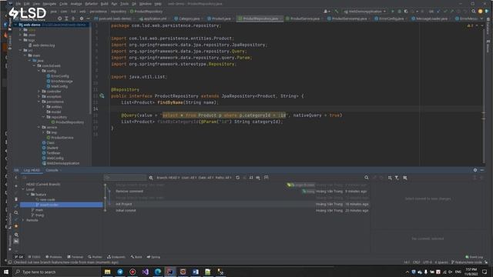The image size is (493, 277).
Task: Open the Window menu
Action: coord(146,4)
